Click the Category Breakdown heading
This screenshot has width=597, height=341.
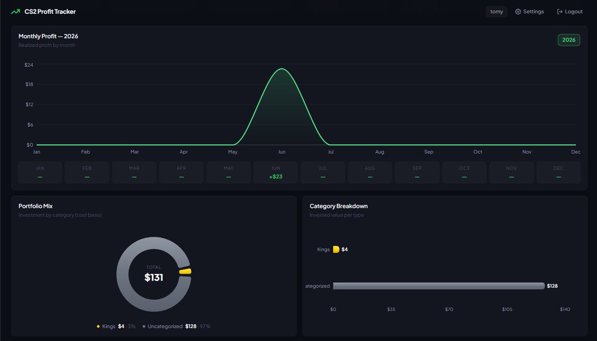[x=339, y=206]
